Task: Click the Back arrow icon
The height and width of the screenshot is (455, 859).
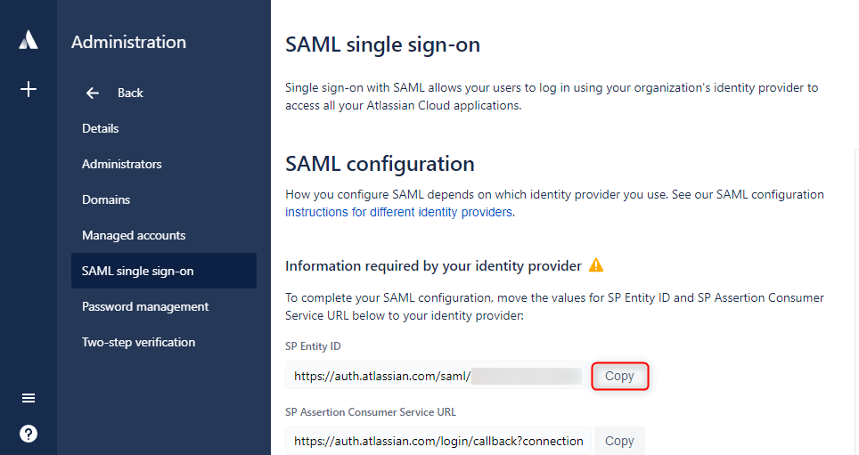Action: [x=93, y=93]
